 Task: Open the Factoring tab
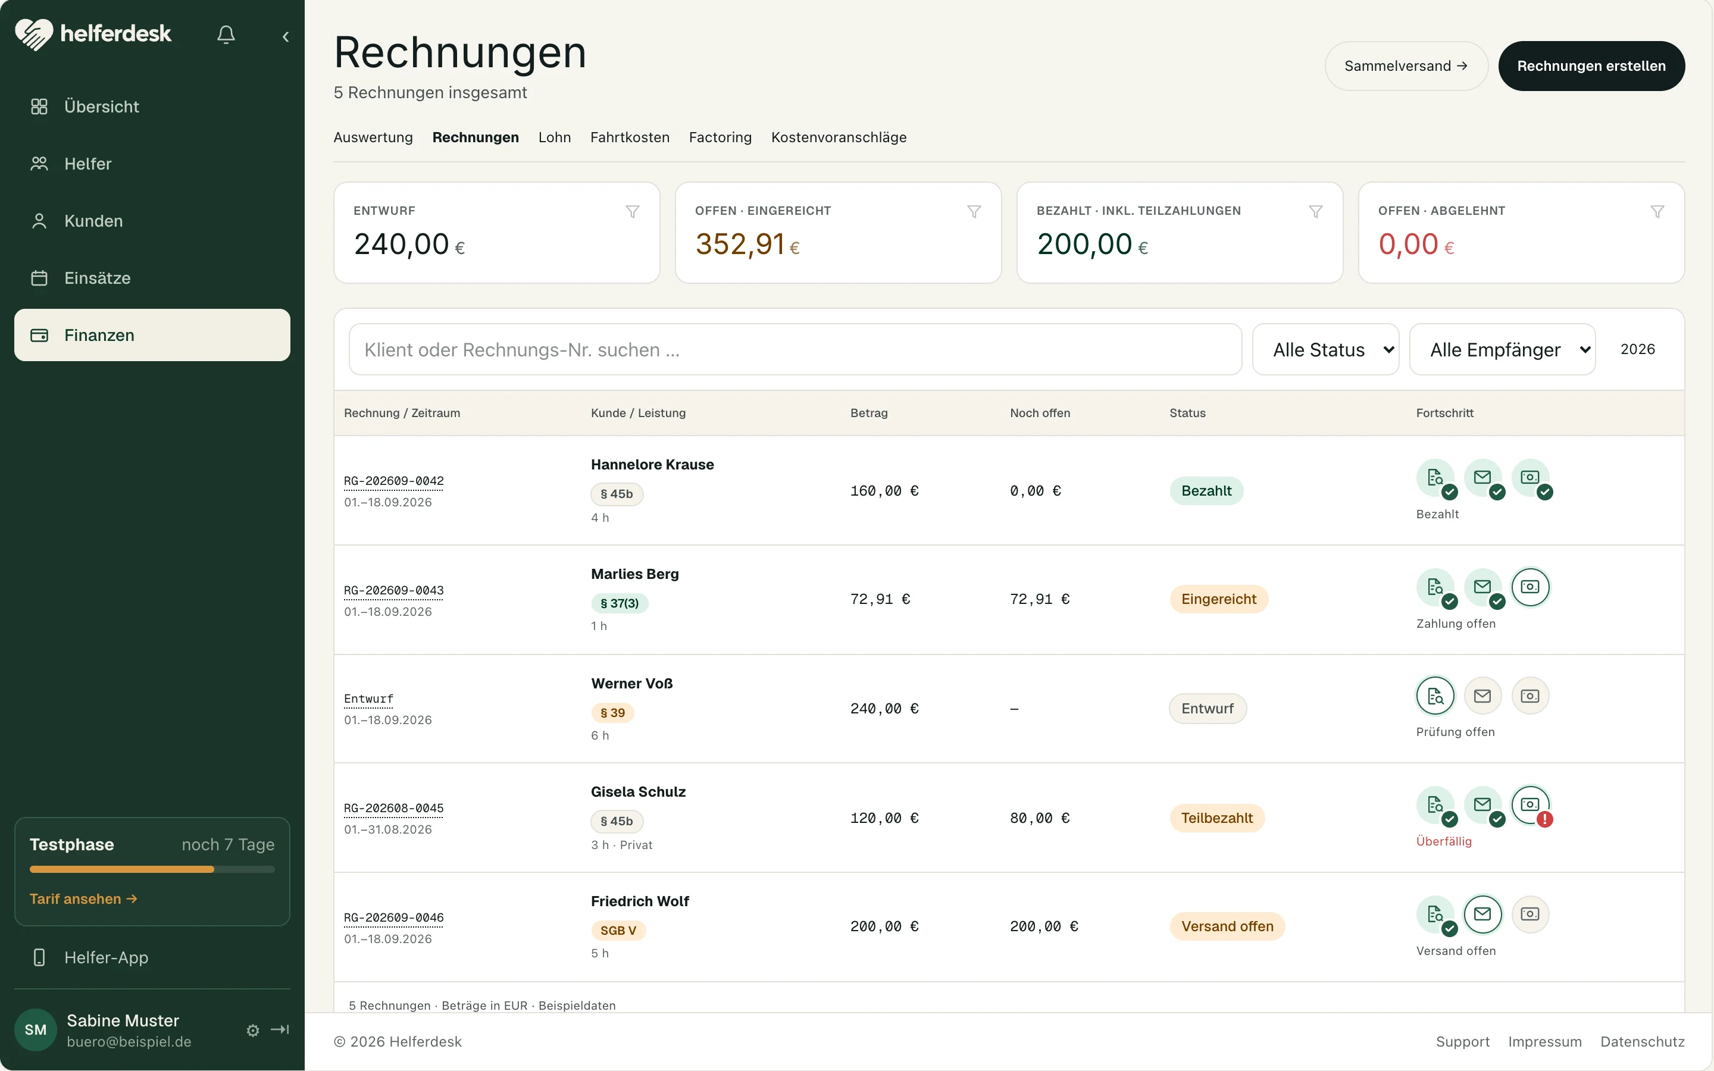click(x=720, y=137)
